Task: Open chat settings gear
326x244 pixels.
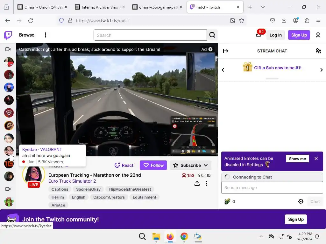Action: [x=301, y=201]
